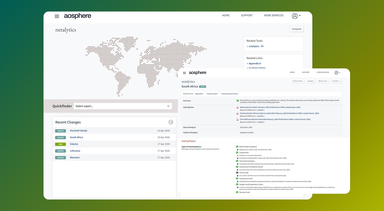Select SUPPORT in back window navigation
The height and width of the screenshot is (211, 384).
(247, 15)
